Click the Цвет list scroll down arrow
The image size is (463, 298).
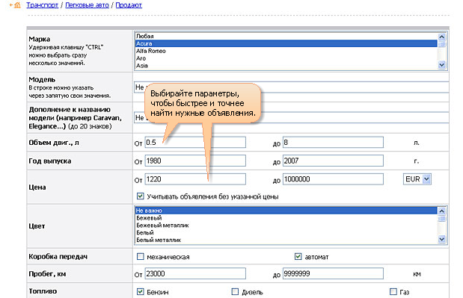point(442,239)
